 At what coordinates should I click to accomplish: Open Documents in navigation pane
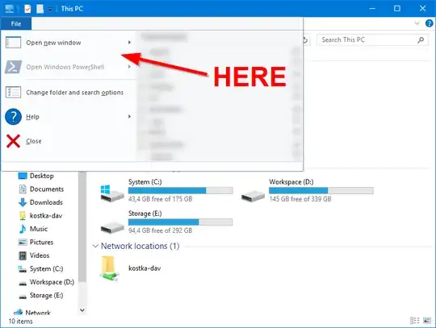(x=47, y=189)
